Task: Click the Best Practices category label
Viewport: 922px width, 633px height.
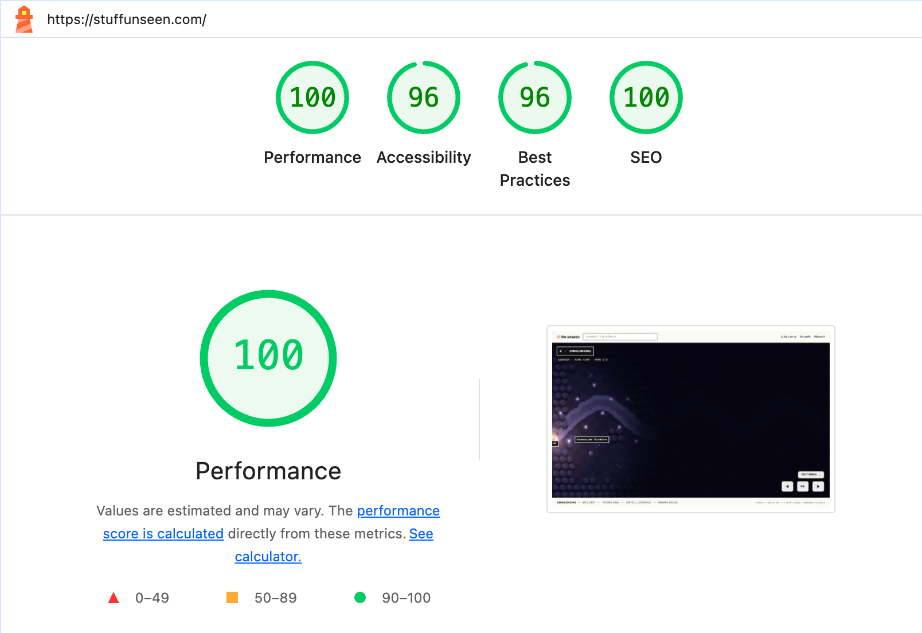Action: click(535, 169)
